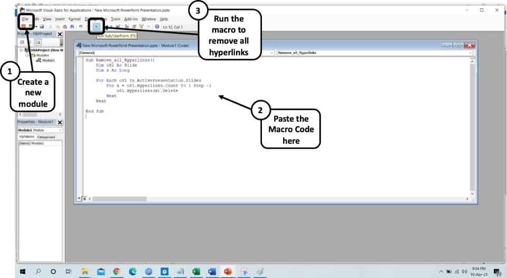
Task: Switch to the Alphabetic properties tab
Action: pos(26,137)
